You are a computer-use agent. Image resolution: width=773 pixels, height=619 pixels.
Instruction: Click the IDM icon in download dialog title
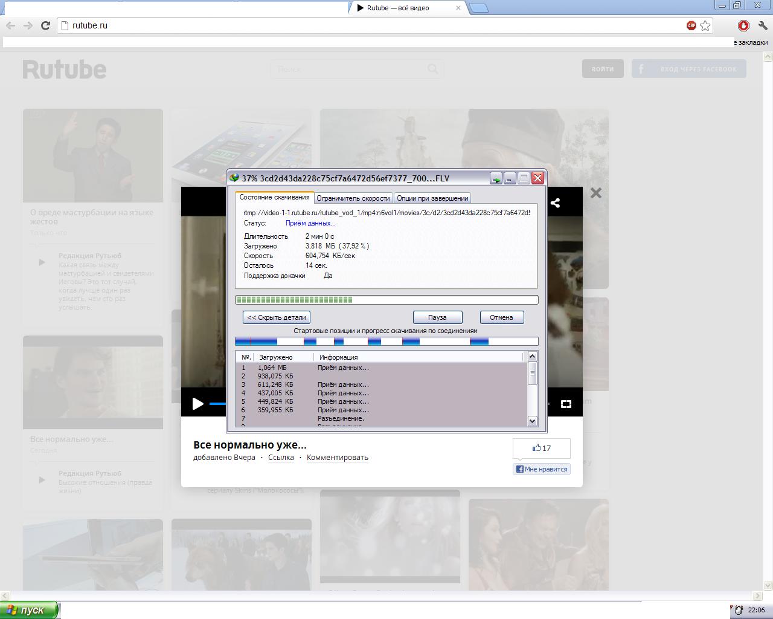(234, 178)
